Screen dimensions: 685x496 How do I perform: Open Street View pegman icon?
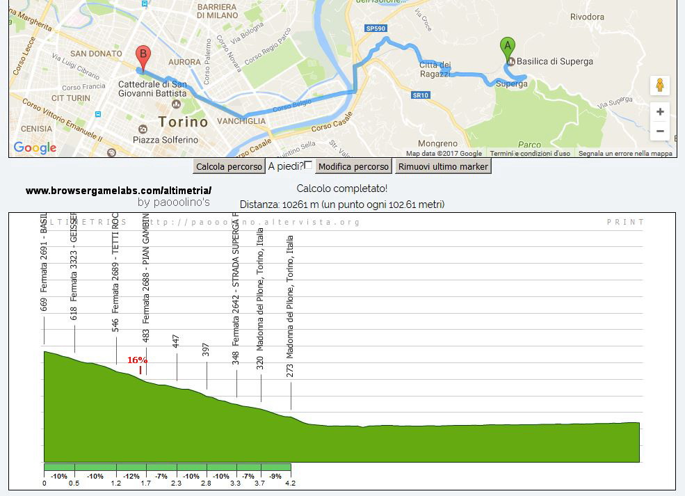pos(660,85)
